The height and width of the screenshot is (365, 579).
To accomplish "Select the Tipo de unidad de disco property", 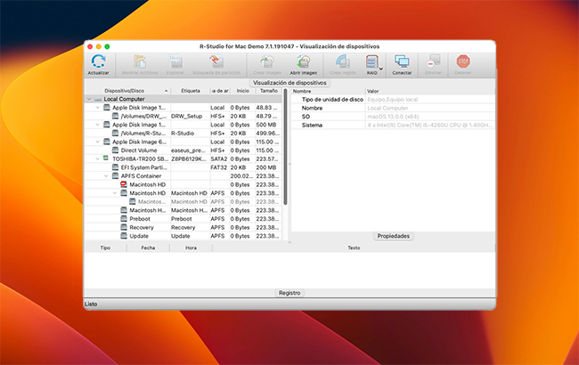I will pyautogui.click(x=332, y=100).
